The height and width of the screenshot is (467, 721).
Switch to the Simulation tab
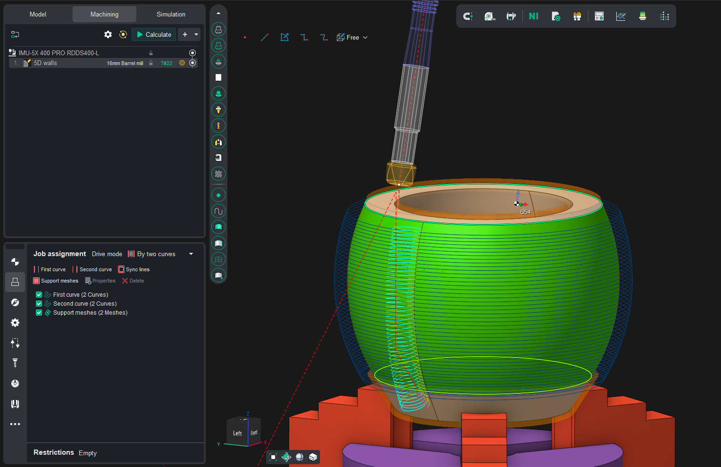pos(171,14)
